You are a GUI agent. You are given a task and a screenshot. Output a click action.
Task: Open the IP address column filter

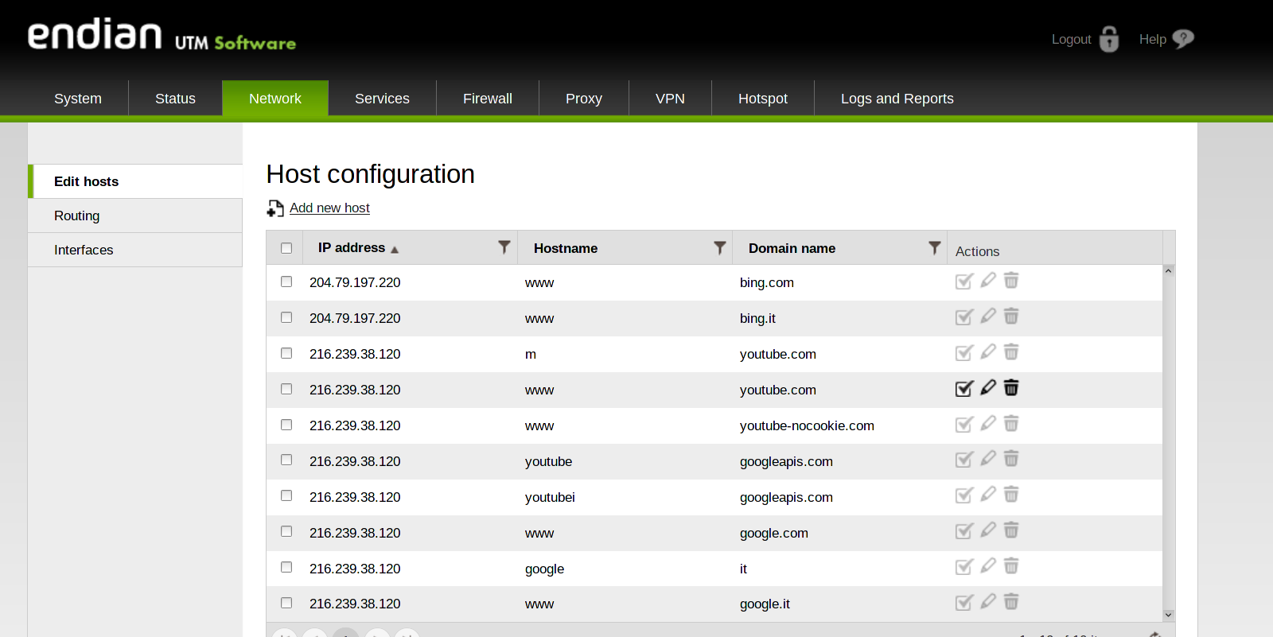pos(504,247)
